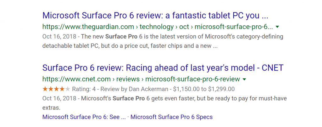322x127 pixels.
Task: Expand the dropdown arrow beside the Guardian URL
Action: tap(277, 27)
